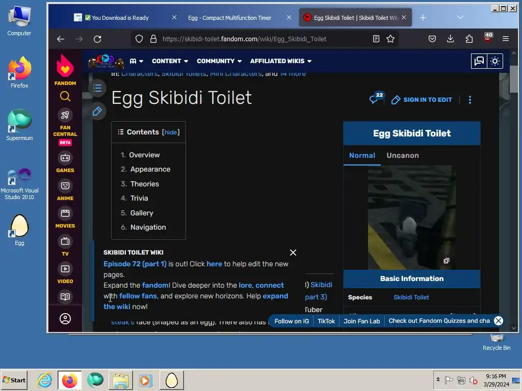Viewport: 522px width, 391px height.
Task: Expand the image with the gallery enlarge icon
Action: click(x=447, y=261)
